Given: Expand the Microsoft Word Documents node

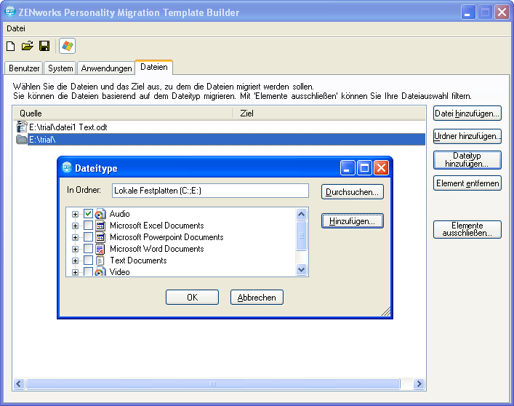Looking at the screenshot, I should coord(75,249).
